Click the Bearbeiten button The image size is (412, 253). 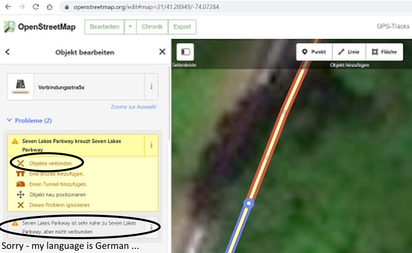[105, 27]
